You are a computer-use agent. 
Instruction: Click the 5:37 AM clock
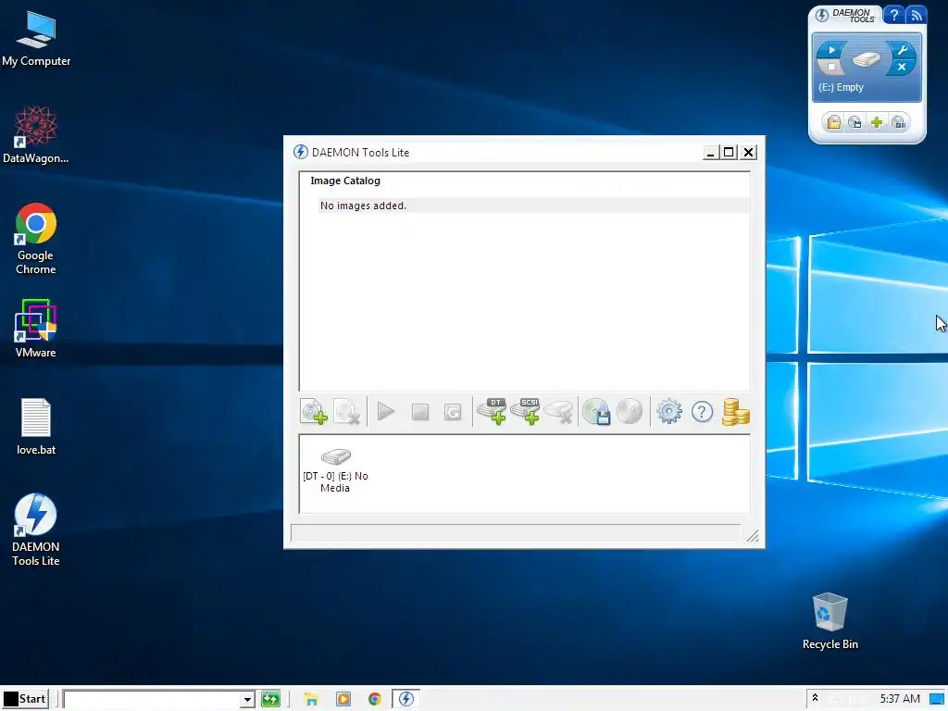click(x=900, y=699)
